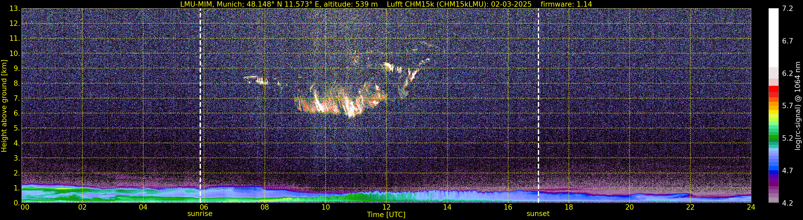Click the height axis tick '5.'
803x220 pixels.
click(x=17, y=128)
